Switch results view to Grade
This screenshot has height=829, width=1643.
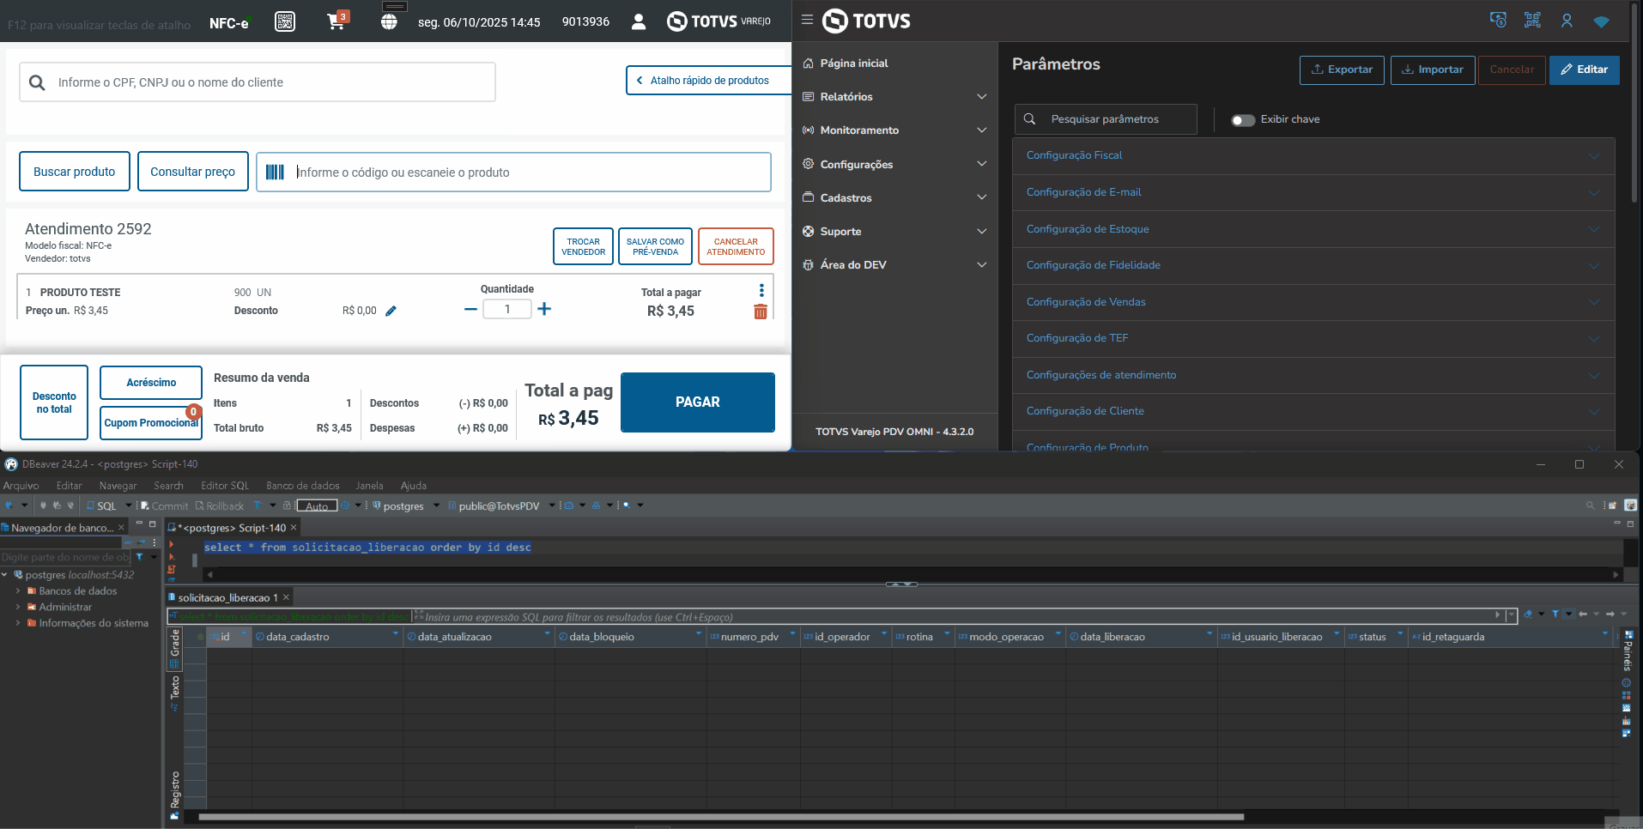175,649
